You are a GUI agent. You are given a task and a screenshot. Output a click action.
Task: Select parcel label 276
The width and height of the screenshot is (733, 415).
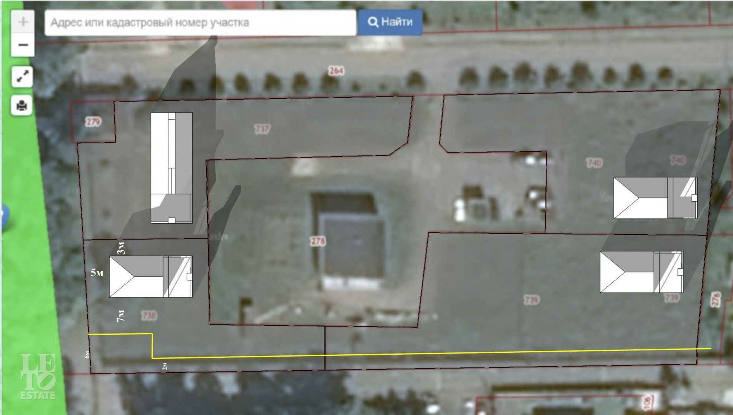(715, 300)
